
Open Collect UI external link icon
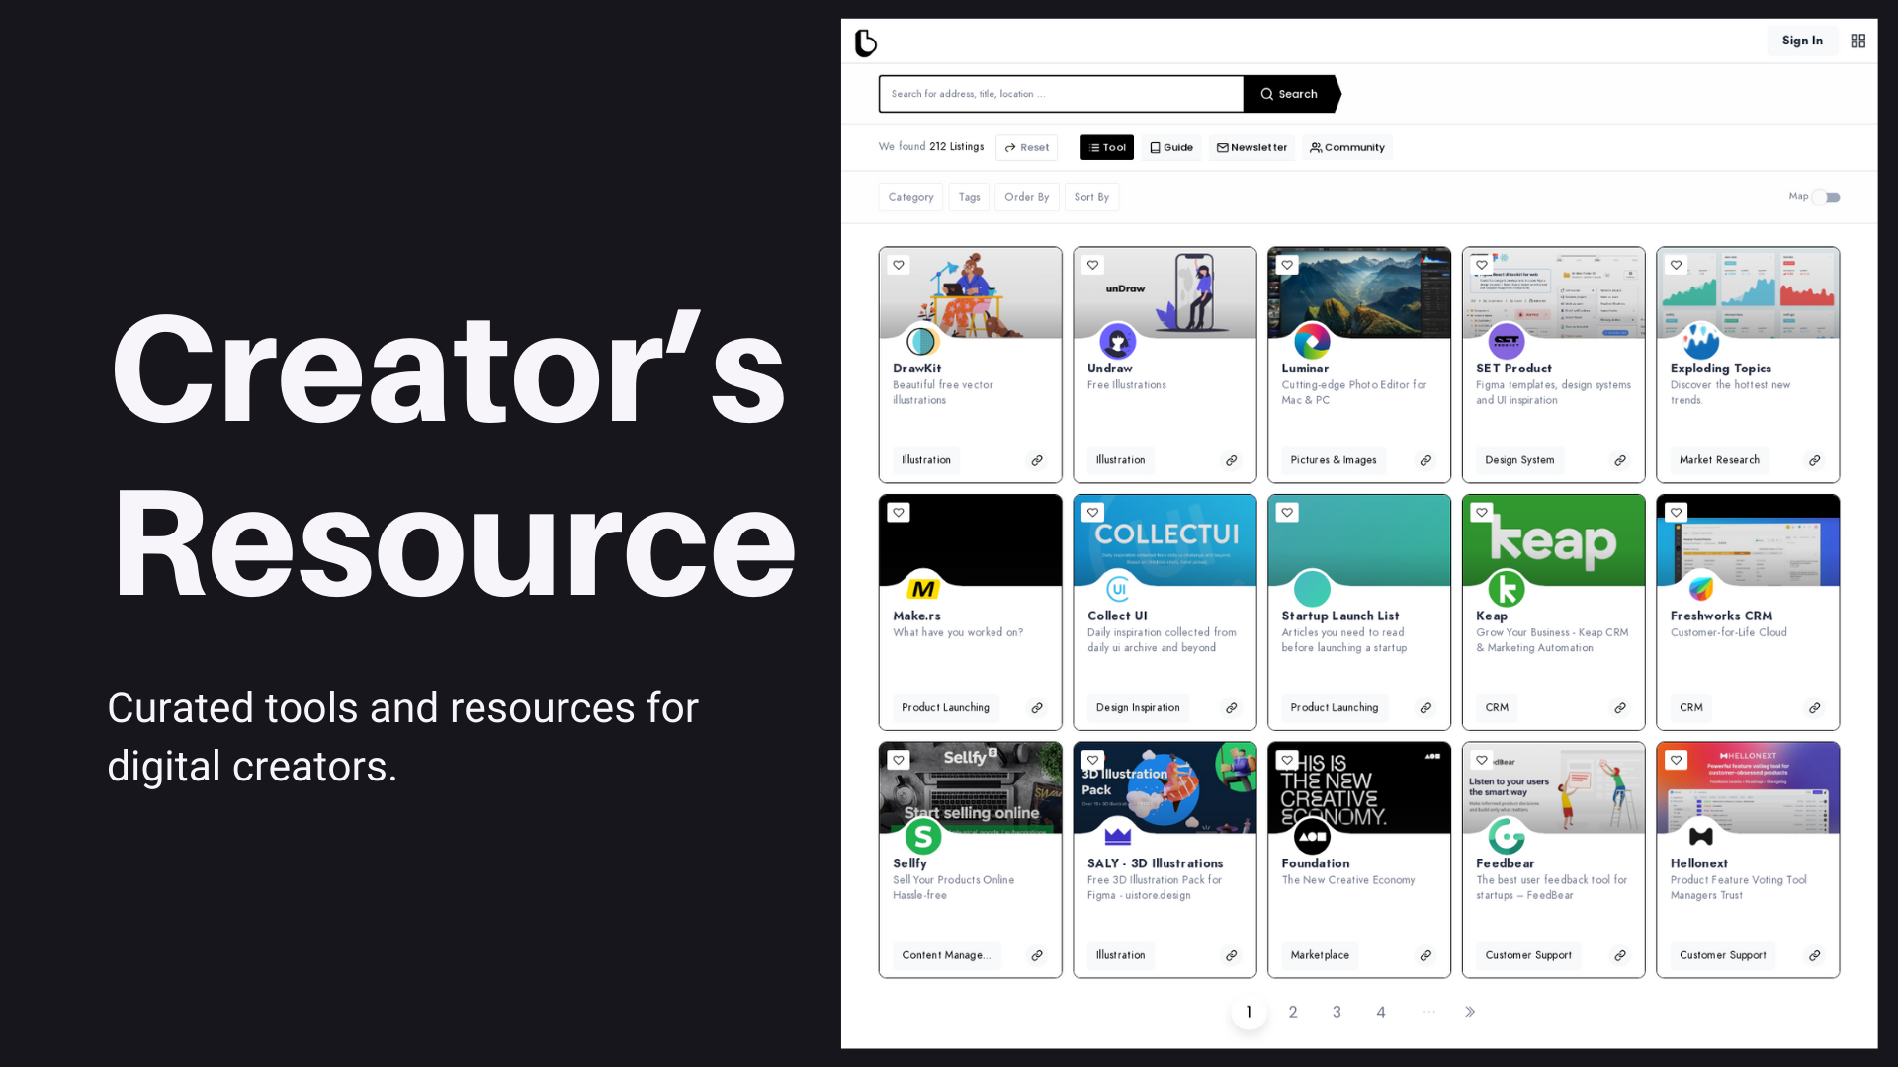point(1232,708)
